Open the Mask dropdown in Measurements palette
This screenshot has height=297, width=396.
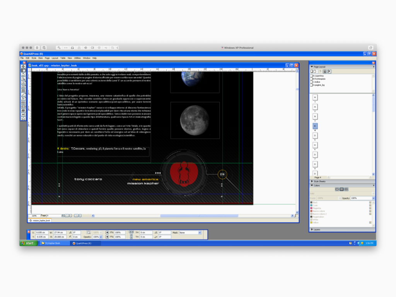point(200,232)
